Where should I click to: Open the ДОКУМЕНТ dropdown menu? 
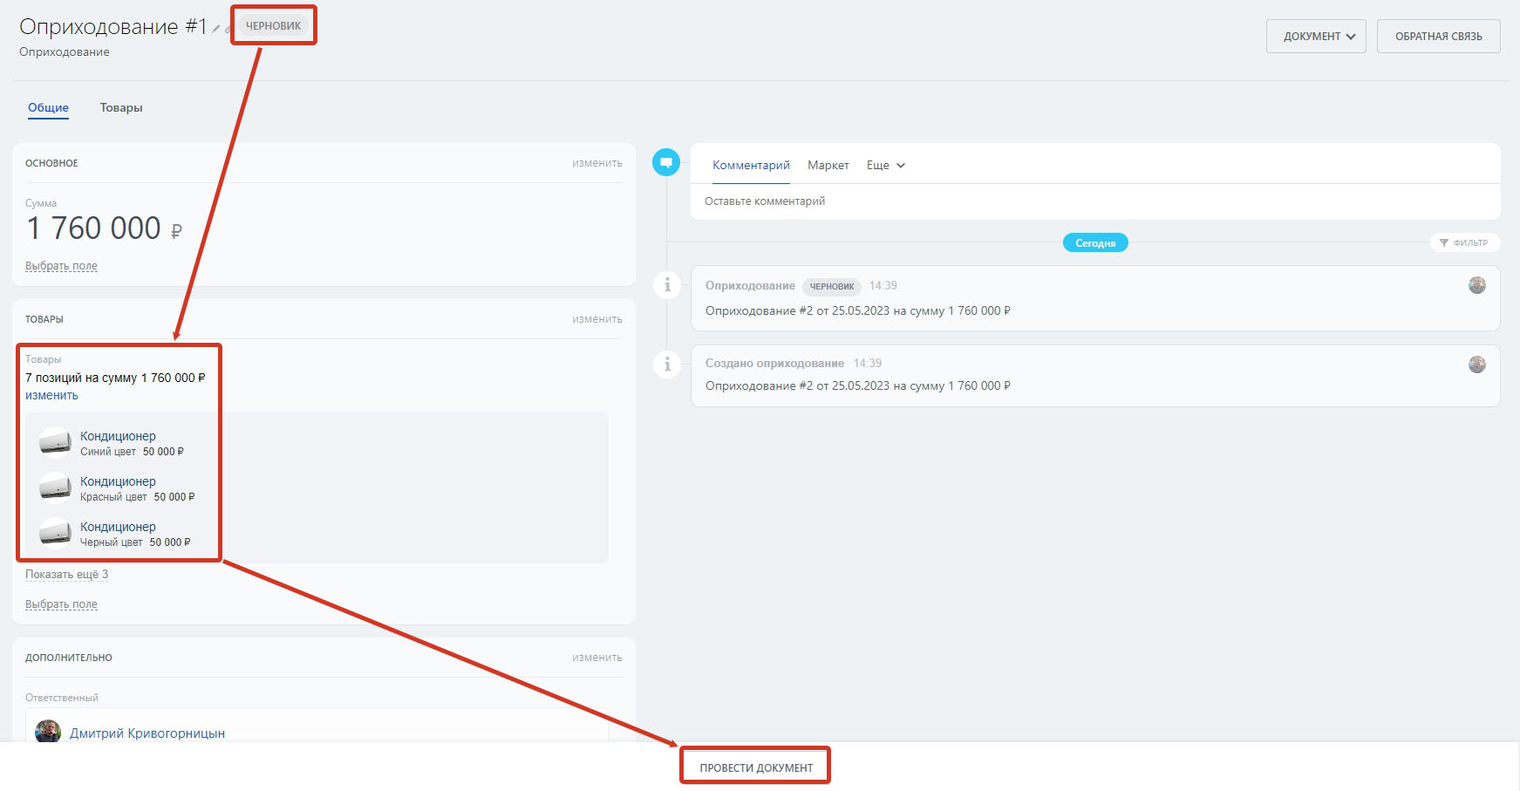click(x=1316, y=37)
